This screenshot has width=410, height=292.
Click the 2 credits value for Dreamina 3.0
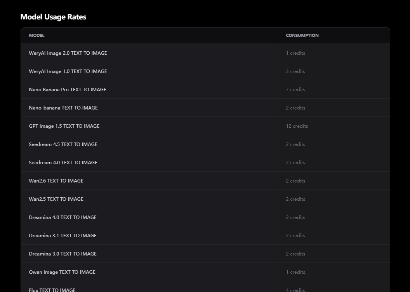pyautogui.click(x=295, y=254)
